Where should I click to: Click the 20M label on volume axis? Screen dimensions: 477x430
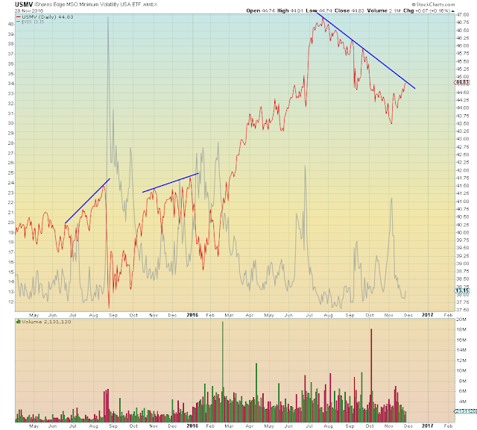point(461,320)
